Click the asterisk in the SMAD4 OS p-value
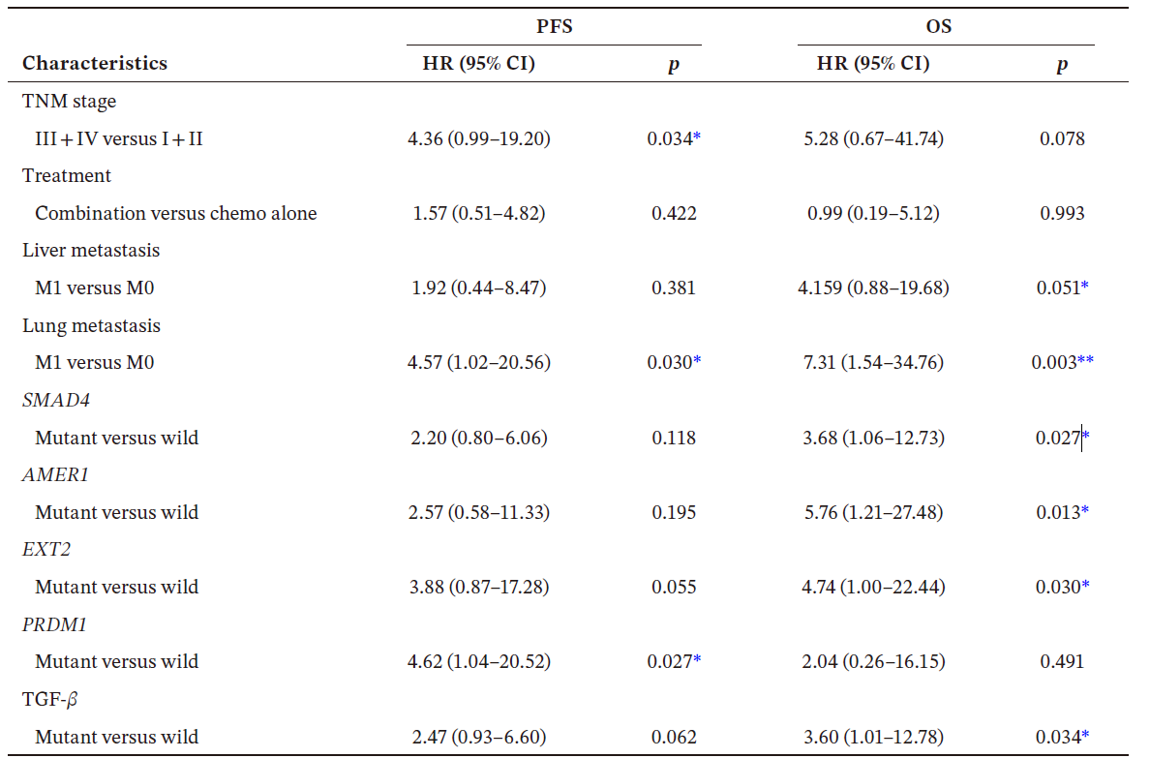The height and width of the screenshot is (758, 1150). coord(1086,437)
